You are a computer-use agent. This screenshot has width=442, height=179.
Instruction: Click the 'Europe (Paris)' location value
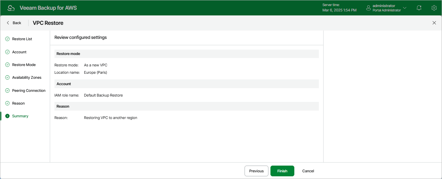coord(96,72)
